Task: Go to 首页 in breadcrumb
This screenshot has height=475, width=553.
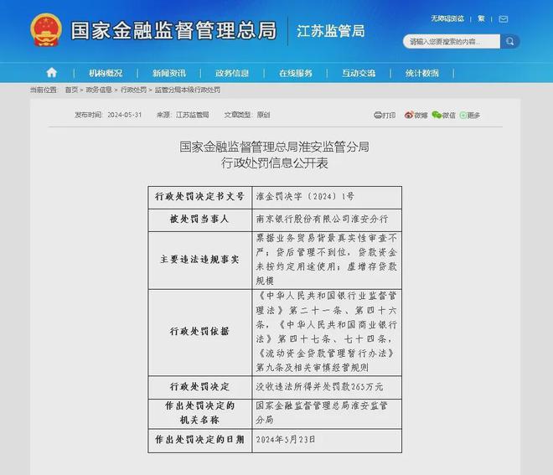Action: pos(71,90)
